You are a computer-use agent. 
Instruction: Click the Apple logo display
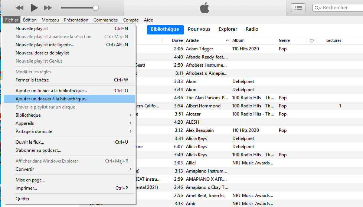click(x=205, y=8)
